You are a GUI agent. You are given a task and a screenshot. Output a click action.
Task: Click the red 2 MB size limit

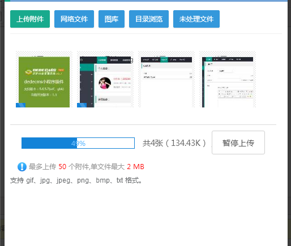tap(135, 167)
